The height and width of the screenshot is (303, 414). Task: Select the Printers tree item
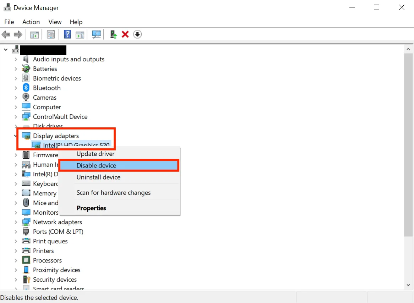click(43, 251)
